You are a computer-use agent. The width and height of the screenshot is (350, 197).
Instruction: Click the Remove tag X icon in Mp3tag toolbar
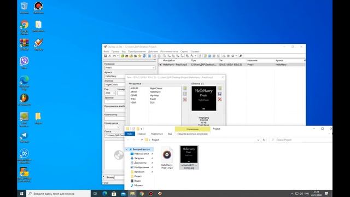110,56
